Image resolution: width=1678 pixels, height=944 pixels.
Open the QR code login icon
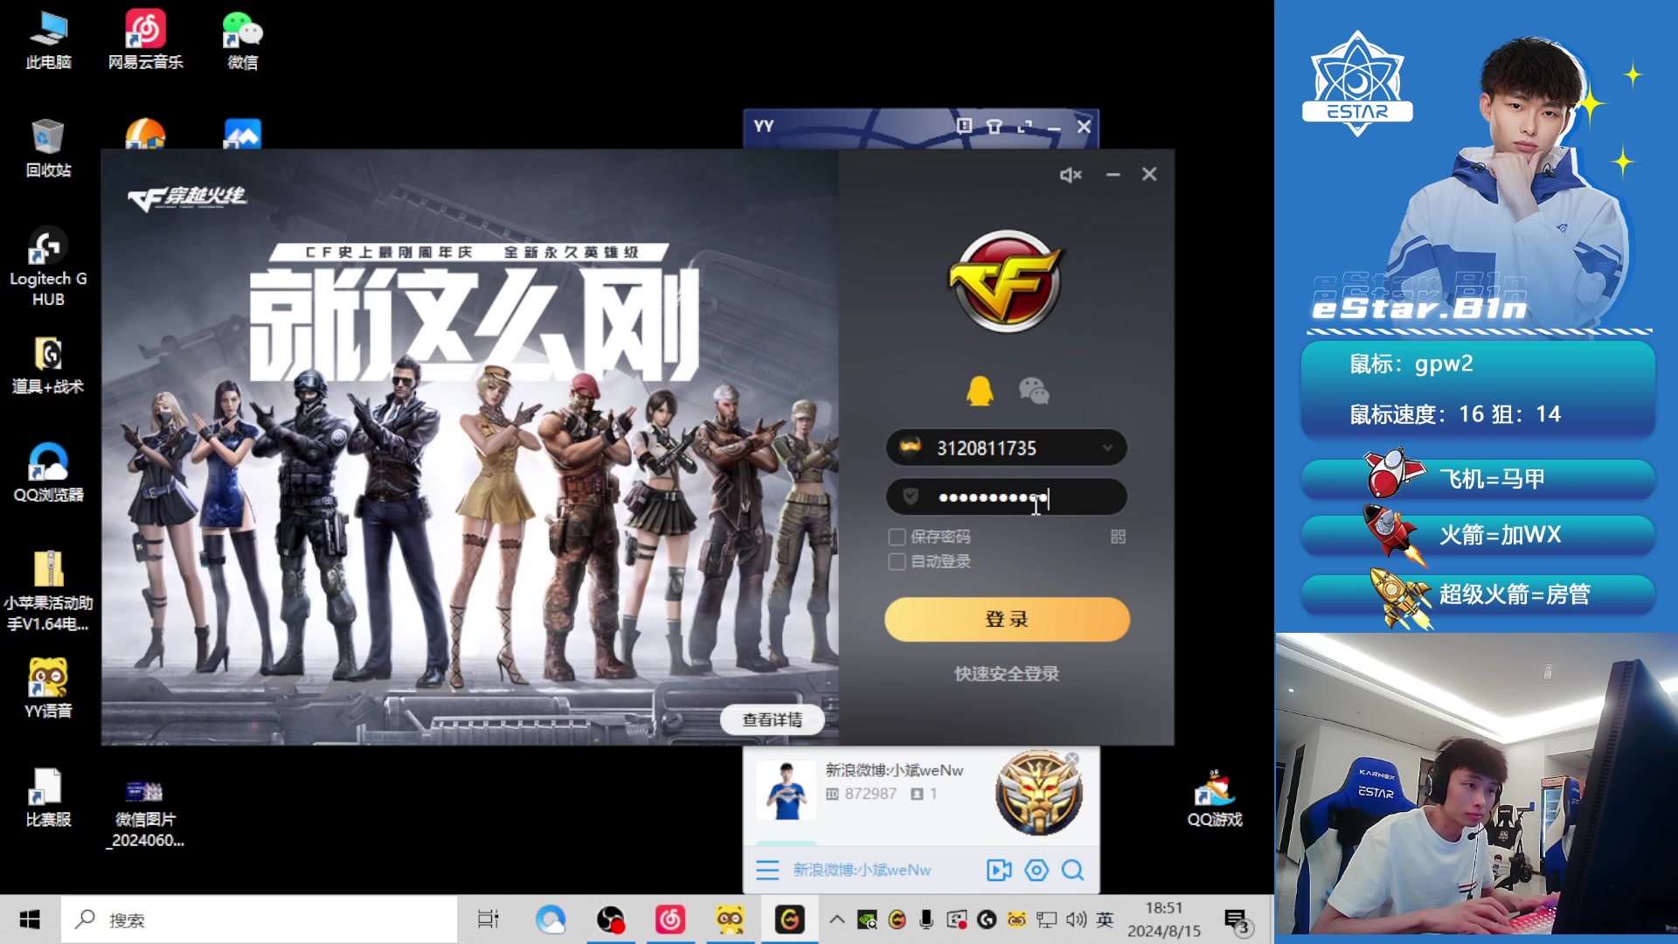pyautogui.click(x=1118, y=537)
